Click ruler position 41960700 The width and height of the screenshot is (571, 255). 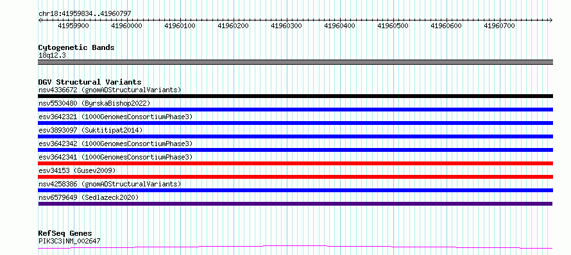500,26
